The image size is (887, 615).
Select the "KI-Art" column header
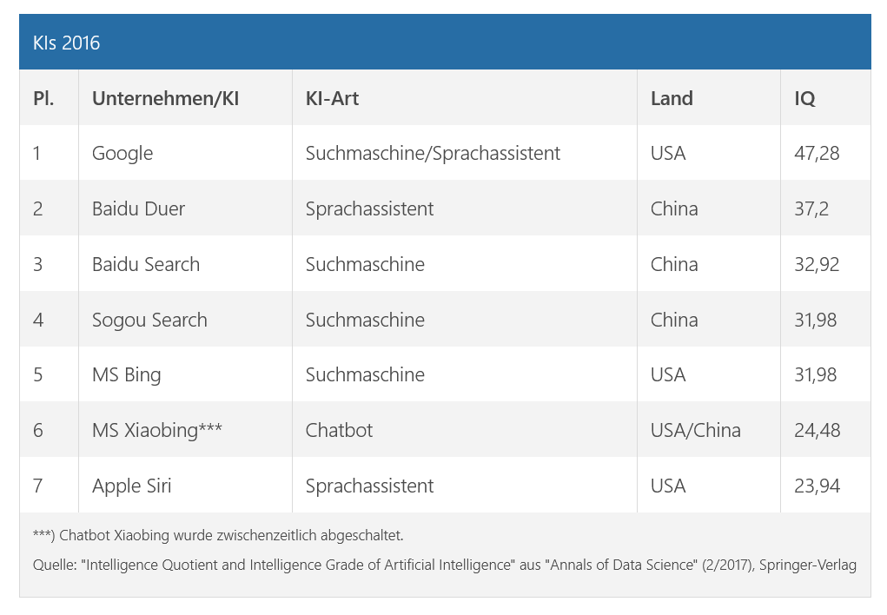332,98
